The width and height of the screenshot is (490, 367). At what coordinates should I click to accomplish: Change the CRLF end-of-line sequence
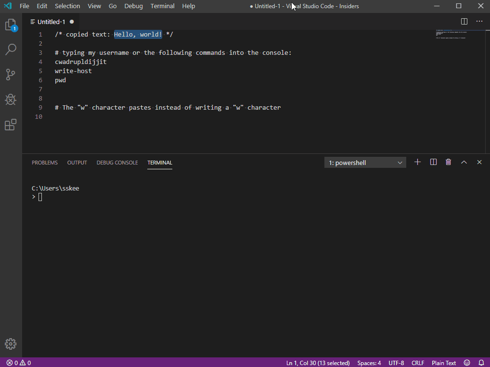(418, 363)
